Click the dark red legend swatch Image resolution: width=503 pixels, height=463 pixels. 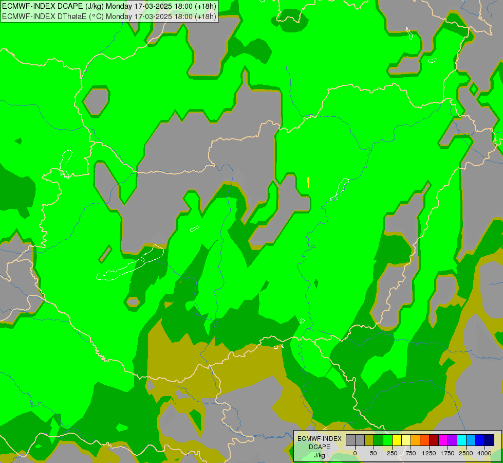pyautogui.click(x=434, y=440)
